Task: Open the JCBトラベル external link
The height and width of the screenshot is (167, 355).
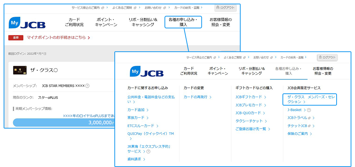Action: point(301,118)
